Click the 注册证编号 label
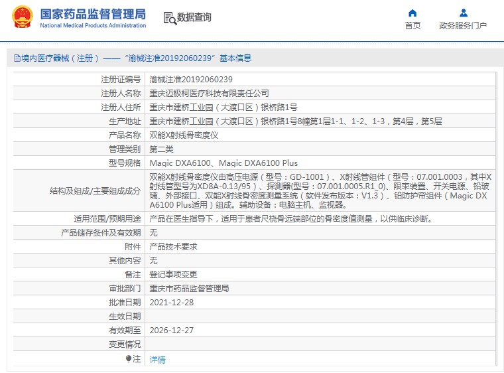The width and height of the screenshot is (504, 373). (121, 80)
